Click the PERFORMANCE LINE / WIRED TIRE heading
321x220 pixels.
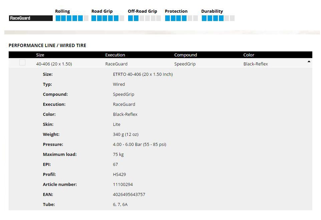(47, 45)
